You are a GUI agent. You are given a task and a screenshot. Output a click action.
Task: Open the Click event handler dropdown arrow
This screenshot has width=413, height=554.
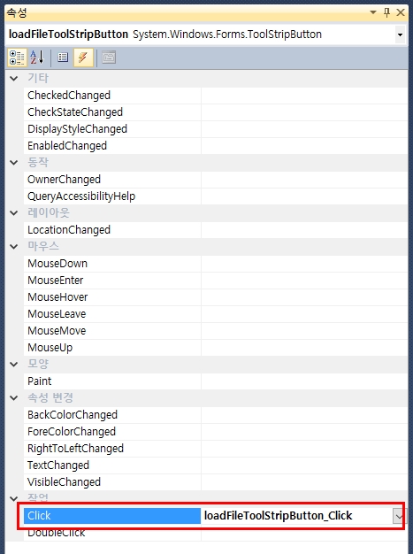399,516
